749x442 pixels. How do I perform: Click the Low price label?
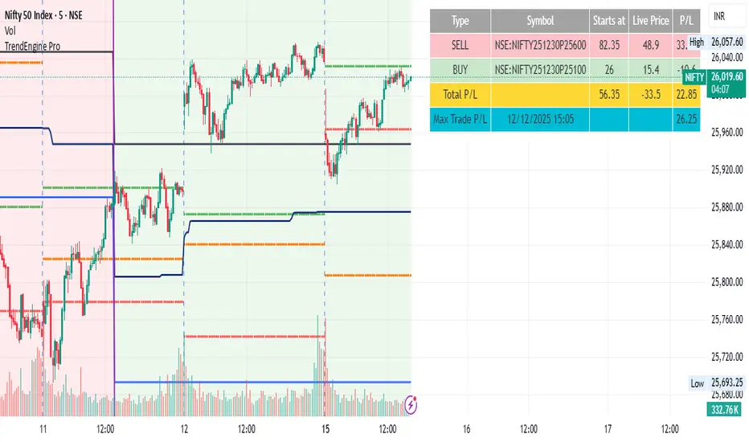click(x=697, y=383)
